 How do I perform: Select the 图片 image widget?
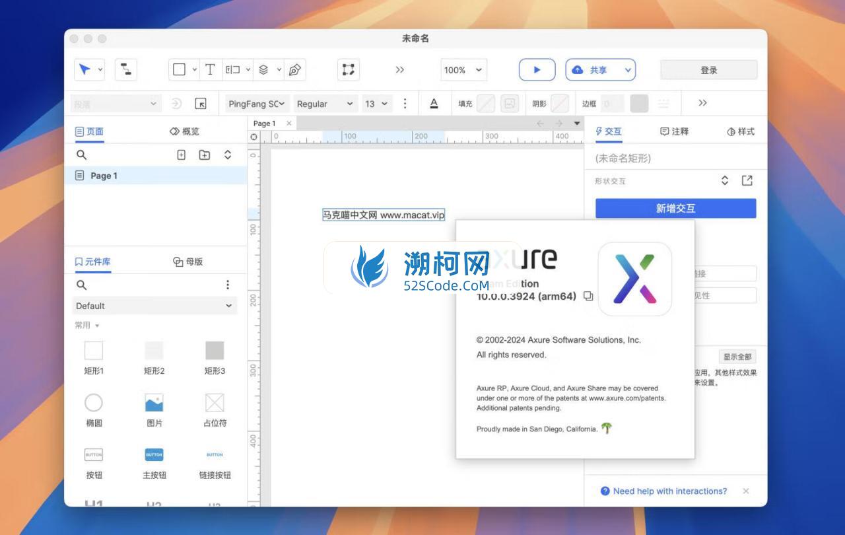(x=154, y=410)
